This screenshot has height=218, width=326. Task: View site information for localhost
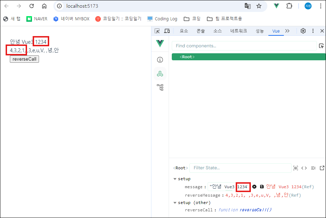click(59, 6)
